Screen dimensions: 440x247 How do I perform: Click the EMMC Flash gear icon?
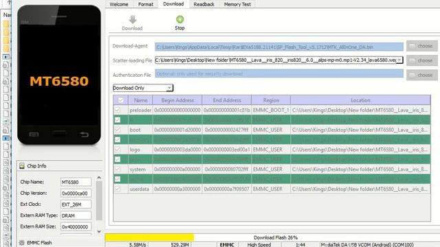22,242
